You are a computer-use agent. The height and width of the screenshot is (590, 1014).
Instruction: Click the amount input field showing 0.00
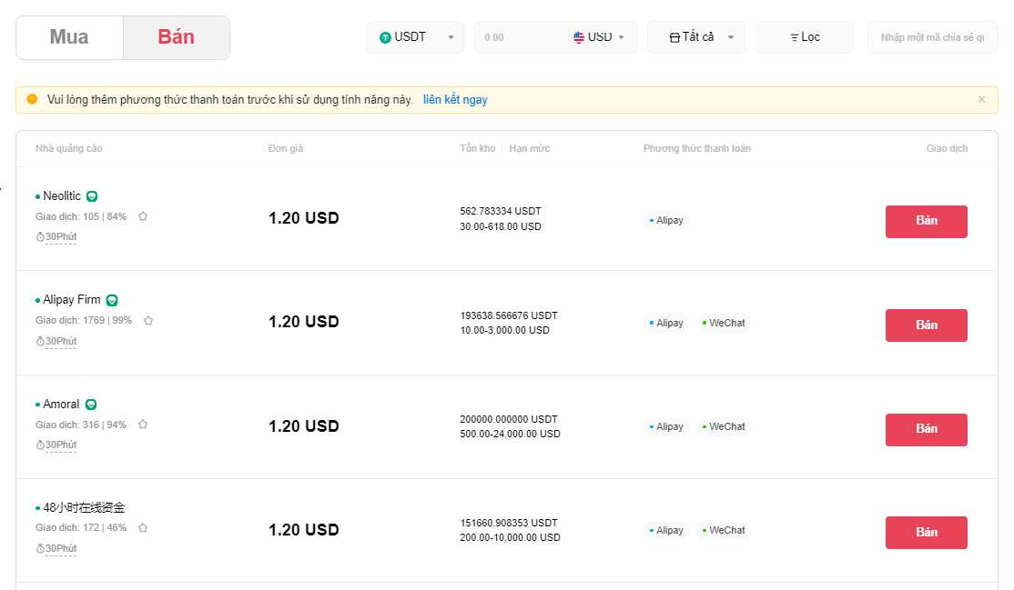point(519,37)
